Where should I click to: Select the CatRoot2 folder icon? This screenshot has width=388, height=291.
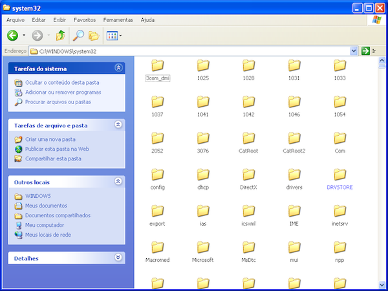coord(294,138)
